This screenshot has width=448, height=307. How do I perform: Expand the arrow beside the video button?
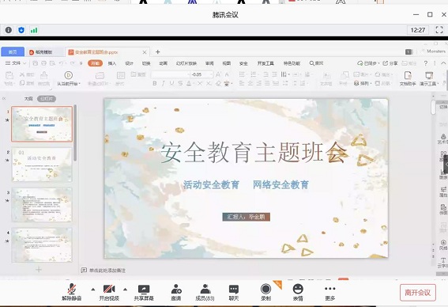pos(125,290)
